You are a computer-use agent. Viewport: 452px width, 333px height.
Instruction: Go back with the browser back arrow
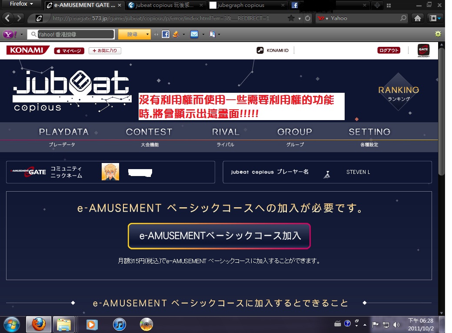click(x=7, y=18)
